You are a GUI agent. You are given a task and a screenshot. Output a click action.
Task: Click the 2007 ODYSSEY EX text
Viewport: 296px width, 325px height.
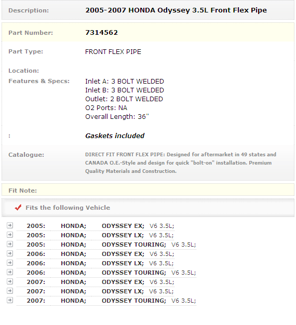(123, 282)
